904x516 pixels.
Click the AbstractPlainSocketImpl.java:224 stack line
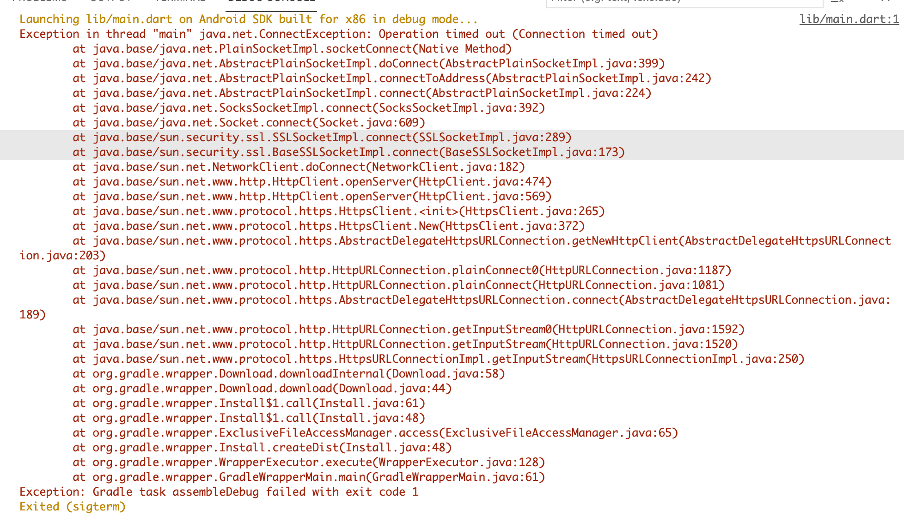(x=362, y=93)
